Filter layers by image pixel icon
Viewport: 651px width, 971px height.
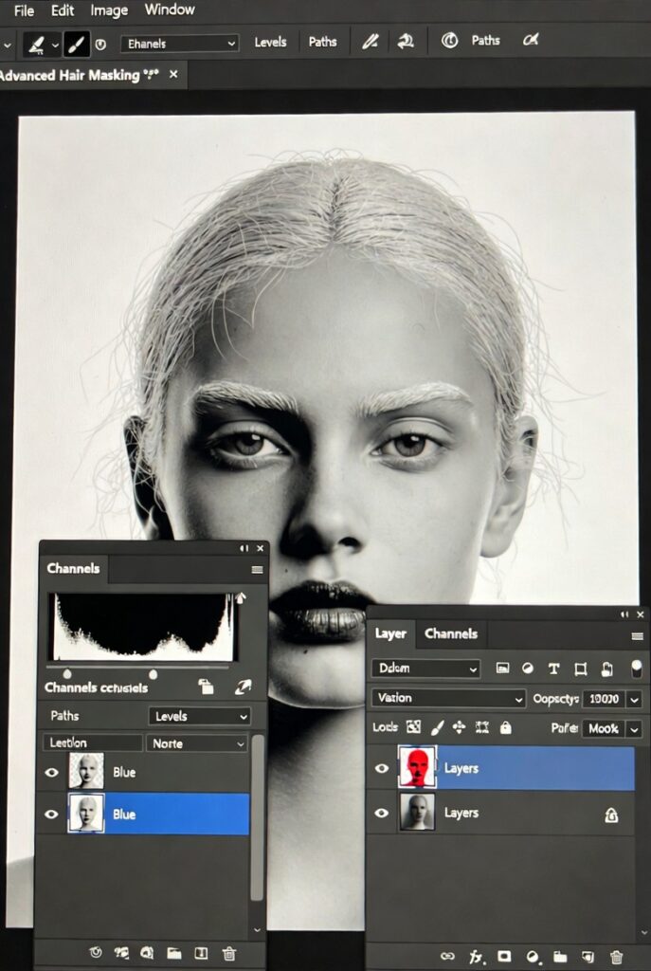(x=502, y=669)
